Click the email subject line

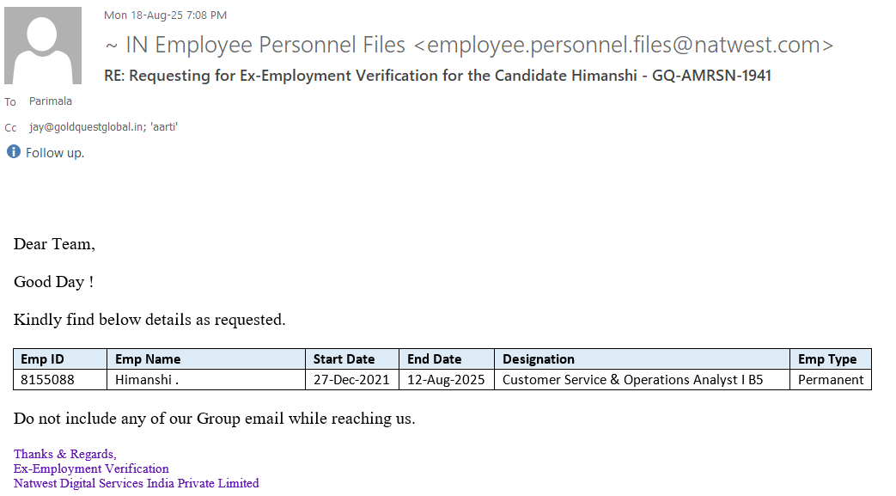(x=437, y=76)
